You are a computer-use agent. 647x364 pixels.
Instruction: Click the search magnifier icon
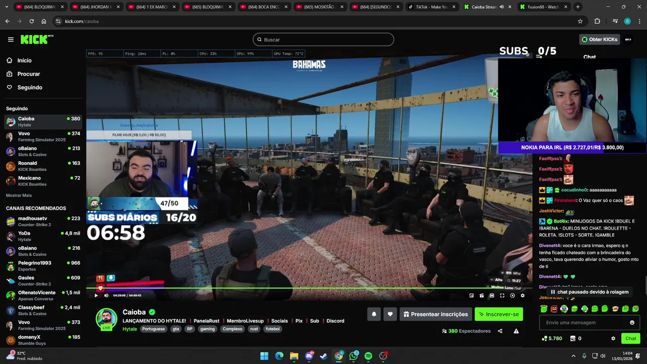tap(259, 39)
